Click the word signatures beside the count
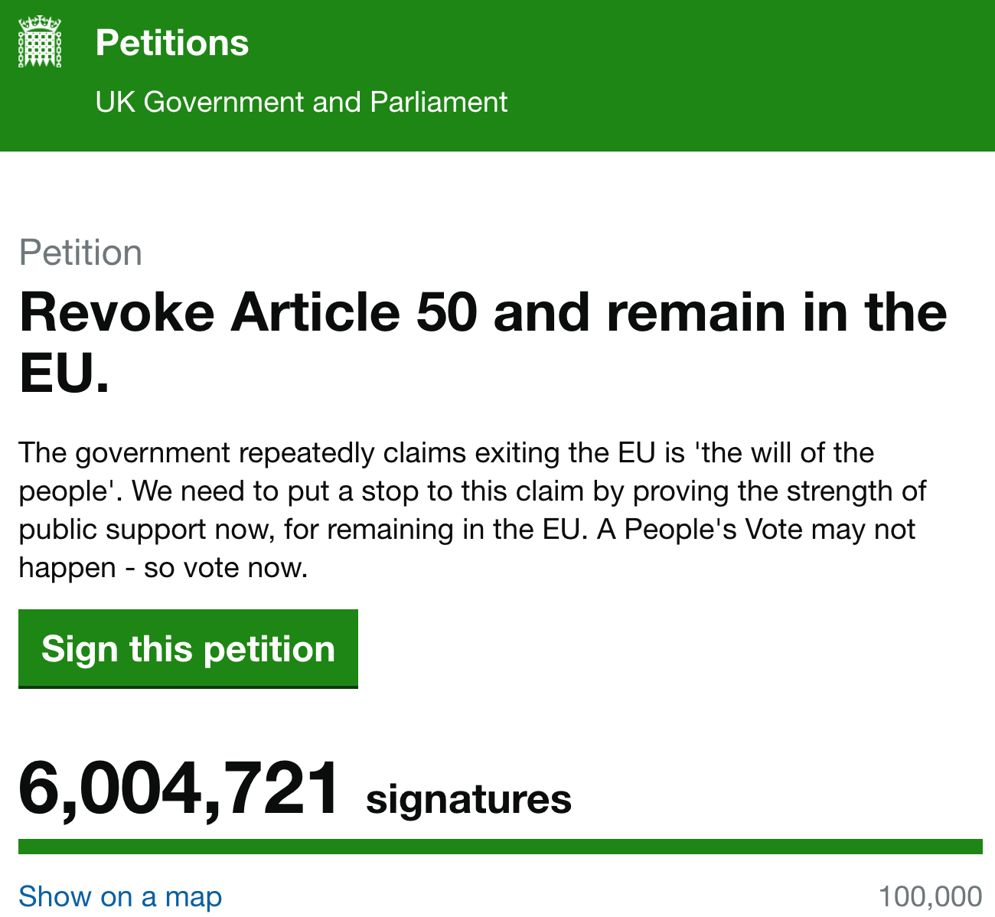Screen dimensions: 995x917 [468, 799]
